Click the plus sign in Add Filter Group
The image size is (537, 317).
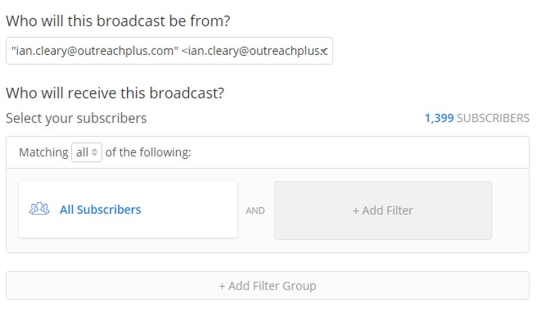(222, 286)
